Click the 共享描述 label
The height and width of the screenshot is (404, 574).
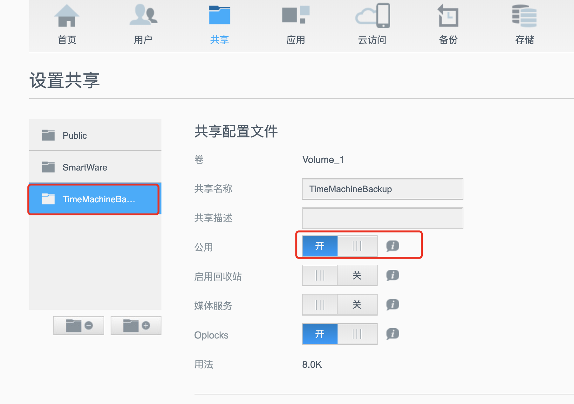[x=213, y=218]
